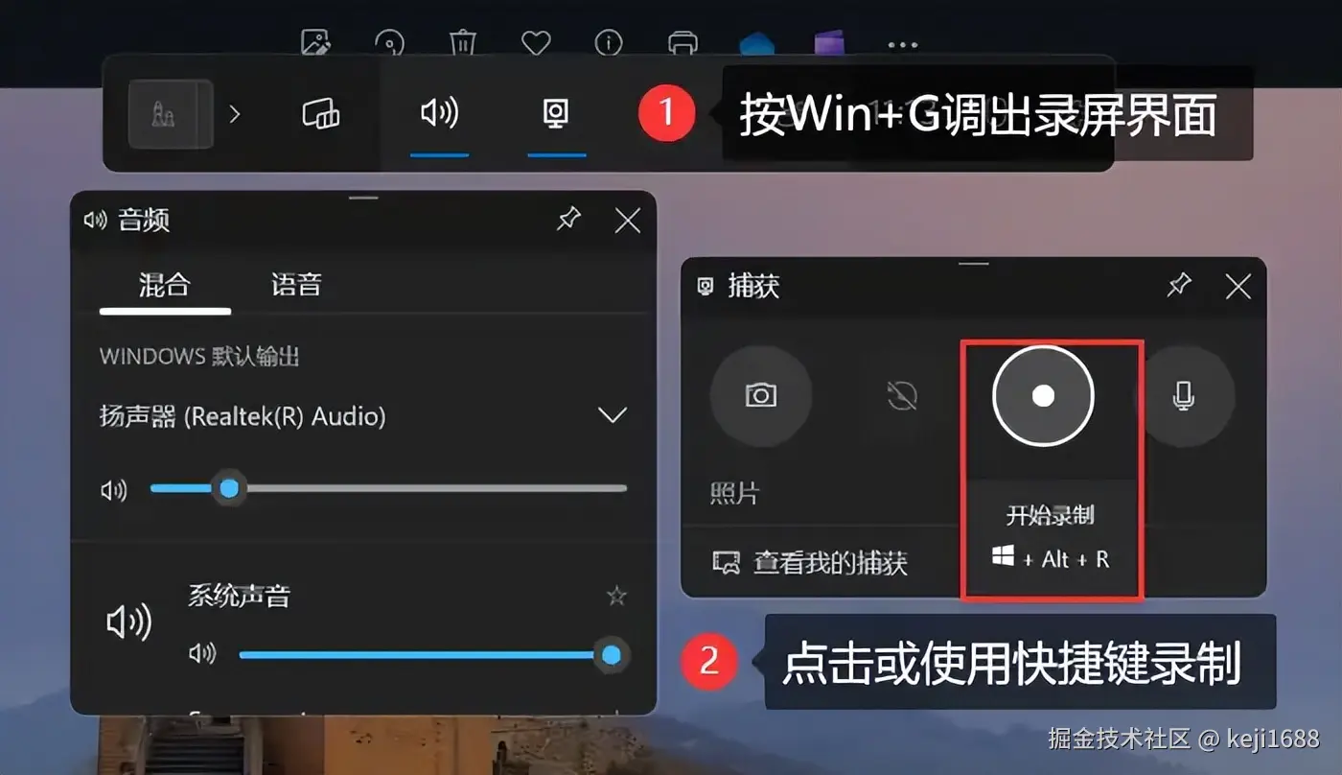Toggle the audio widget on Game Bar
Screen dimensions: 1342x775
(439, 114)
